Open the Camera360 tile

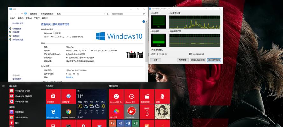116,97
